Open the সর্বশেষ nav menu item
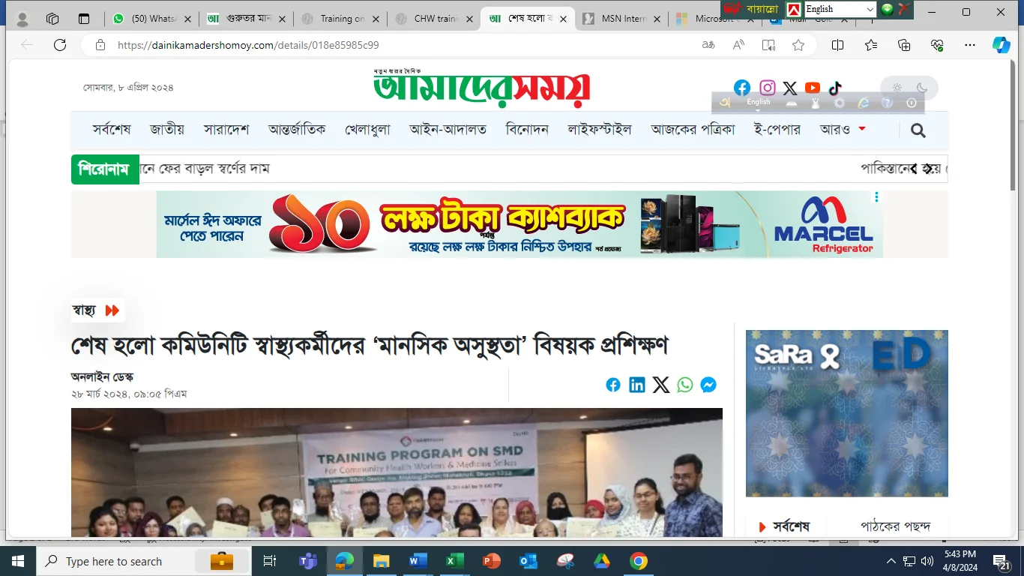 click(x=112, y=129)
